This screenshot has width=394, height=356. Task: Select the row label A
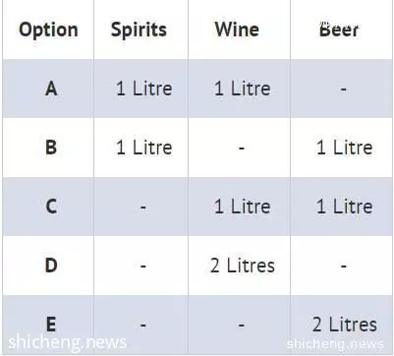[51, 89]
